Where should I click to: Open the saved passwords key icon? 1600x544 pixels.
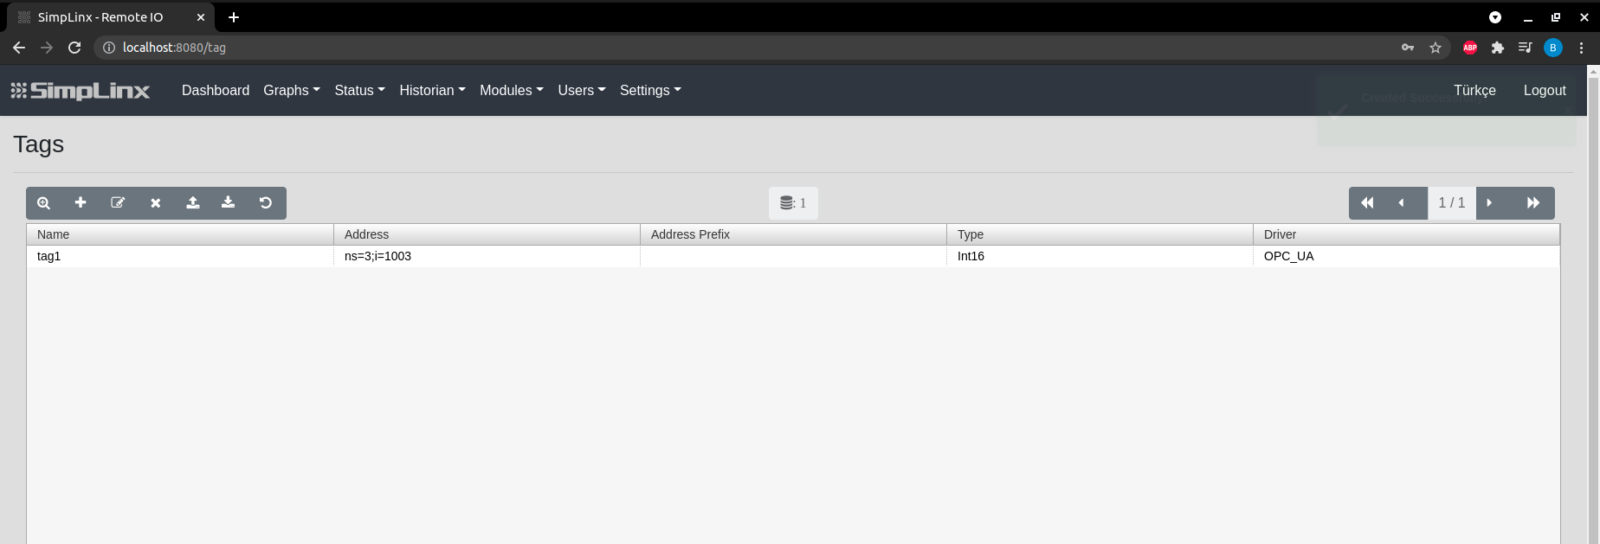[x=1408, y=48]
